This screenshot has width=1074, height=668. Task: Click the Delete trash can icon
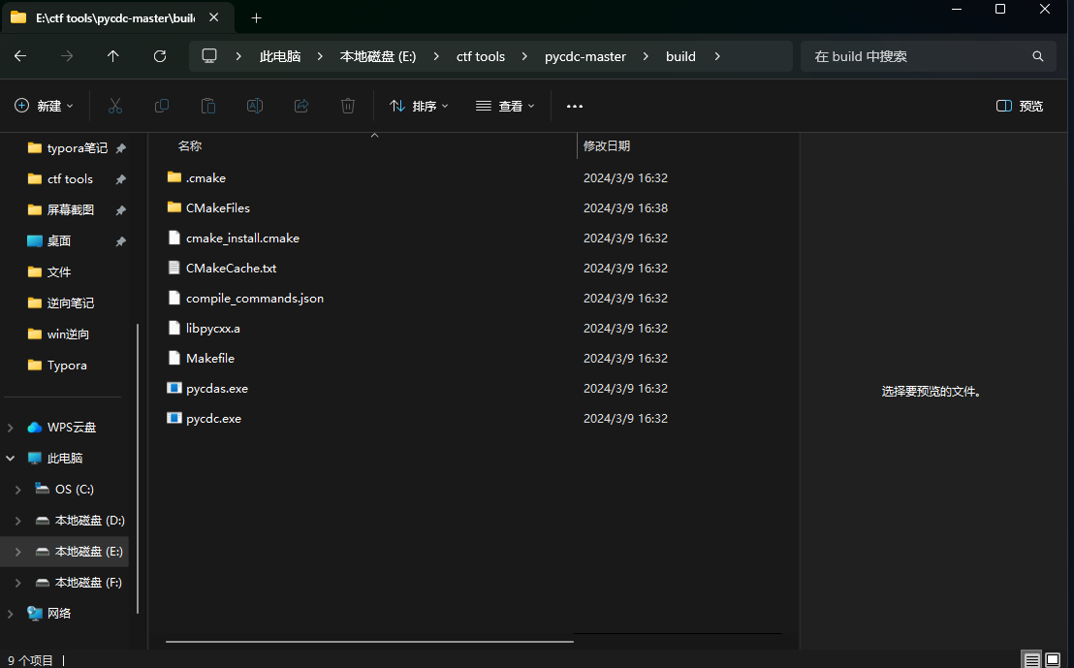pos(348,106)
